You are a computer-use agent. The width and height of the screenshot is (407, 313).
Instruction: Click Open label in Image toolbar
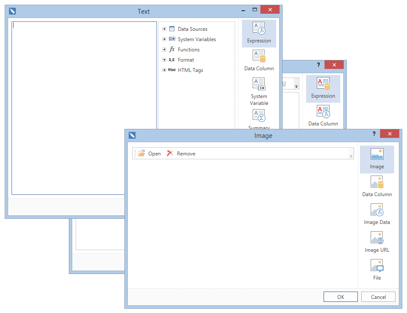[154, 154]
